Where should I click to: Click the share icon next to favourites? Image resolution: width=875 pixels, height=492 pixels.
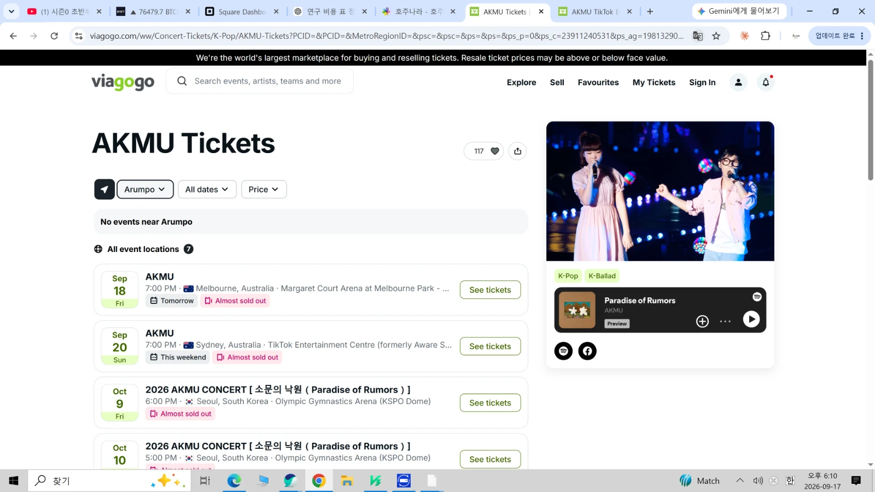click(517, 151)
